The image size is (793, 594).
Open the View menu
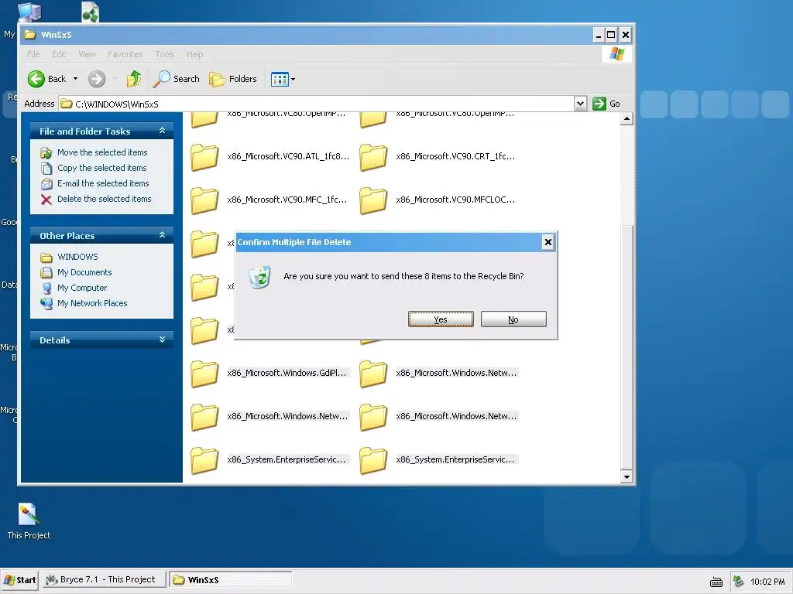87,54
